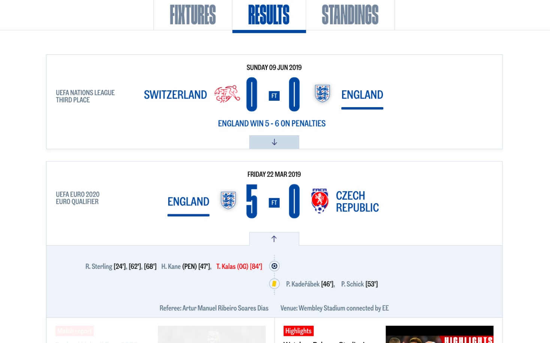Open the highlights video thumbnail

click(439, 334)
